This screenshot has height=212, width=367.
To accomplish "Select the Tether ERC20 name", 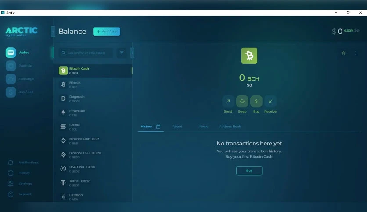I will tap(79, 181).
